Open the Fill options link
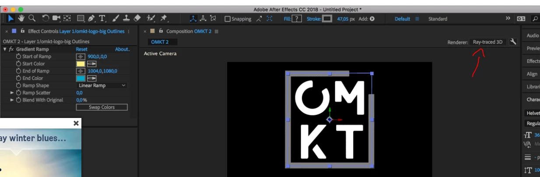The image size is (540, 177). click(287, 19)
